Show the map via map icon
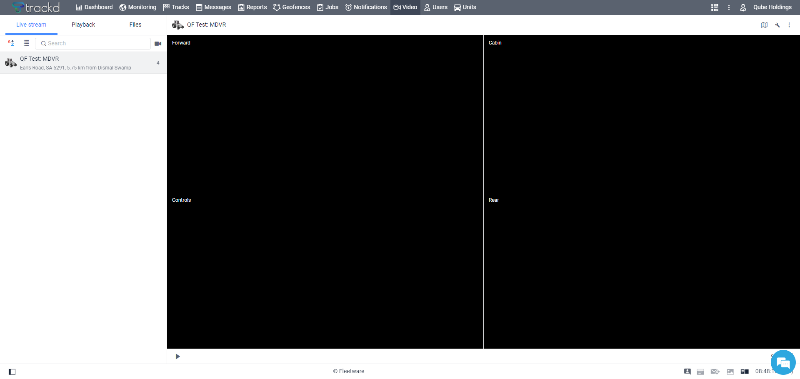800x379 pixels. 764,25
